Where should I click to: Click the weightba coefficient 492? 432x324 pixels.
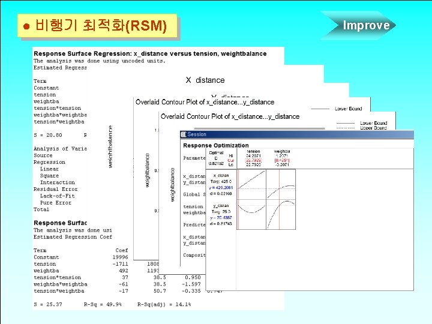click(124, 271)
